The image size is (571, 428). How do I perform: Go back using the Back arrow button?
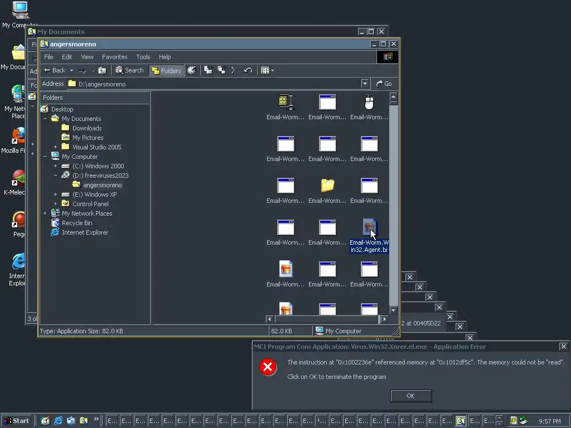(x=54, y=70)
